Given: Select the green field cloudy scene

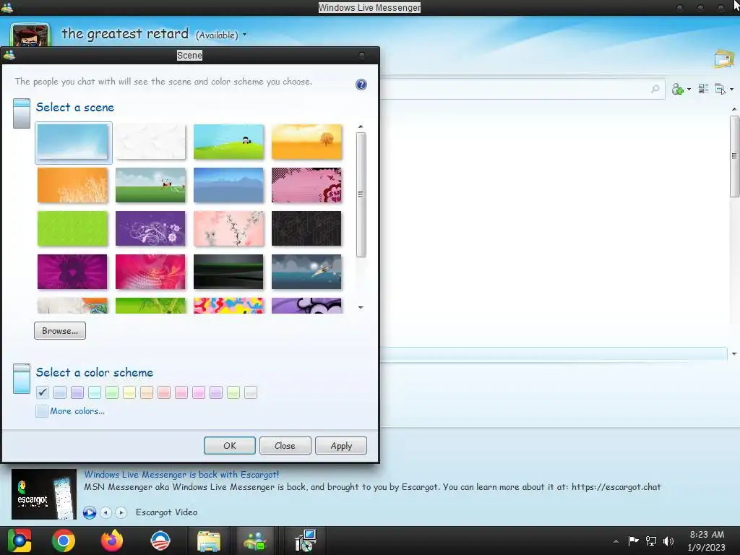Looking at the screenshot, I should (150, 185).
